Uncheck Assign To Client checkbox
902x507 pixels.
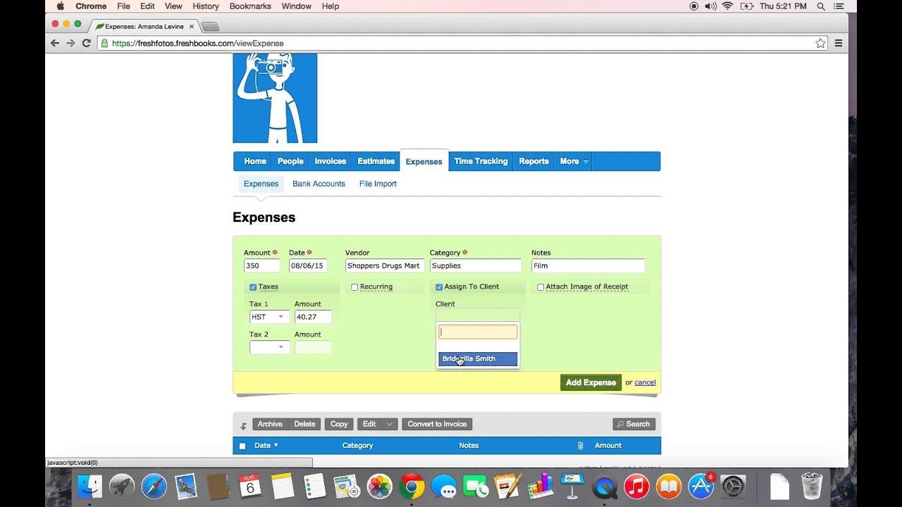(439, 287)
